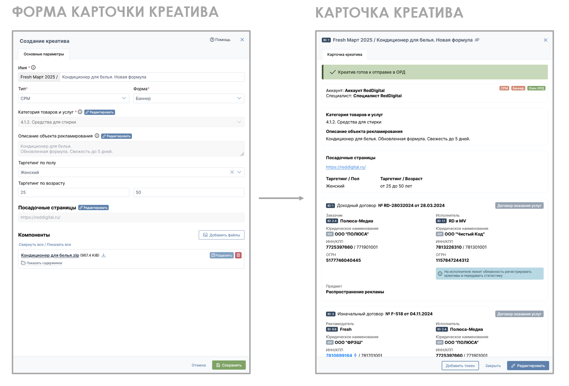Viewport: 569px width, 386px height.
Task: Open the Тип dropdown showing CPM
Action: click(x=73, y=99)
